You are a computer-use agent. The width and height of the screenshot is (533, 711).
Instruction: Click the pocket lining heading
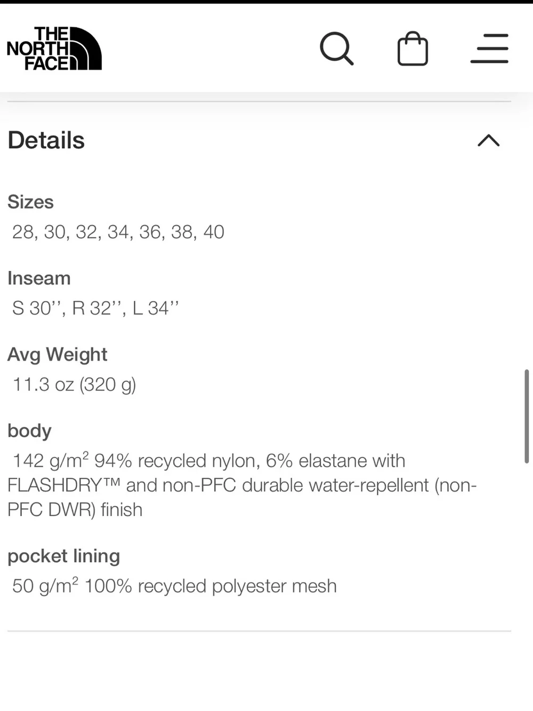pos(64,556)
